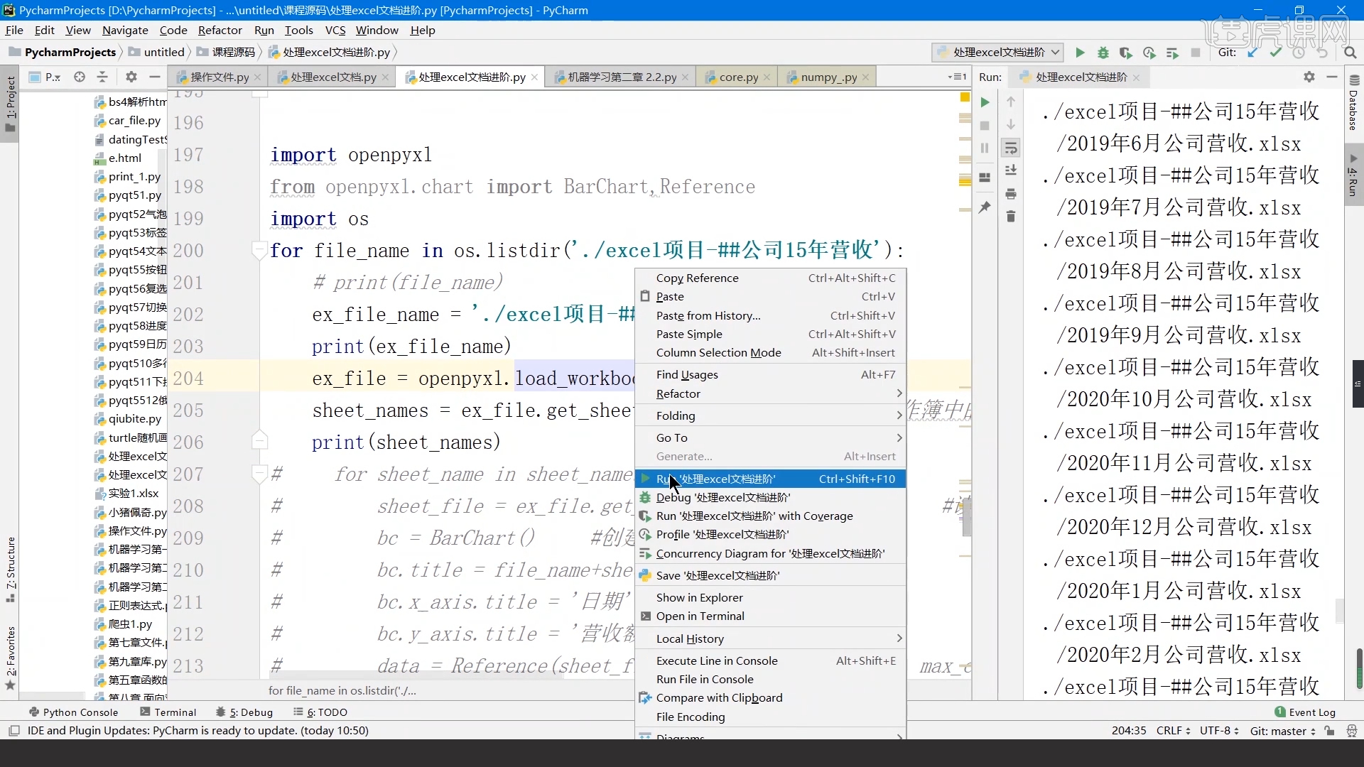Screen dimensions: 1364x767
Task: Show hidden editor tabs list
Action: pyautogui.click(x=957, y=77)
